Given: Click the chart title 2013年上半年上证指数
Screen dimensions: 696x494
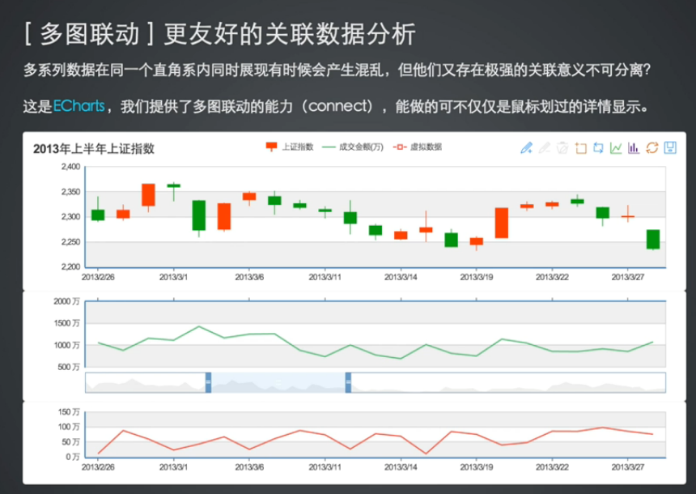Looking at the screenshot, I should click(94, 149).
